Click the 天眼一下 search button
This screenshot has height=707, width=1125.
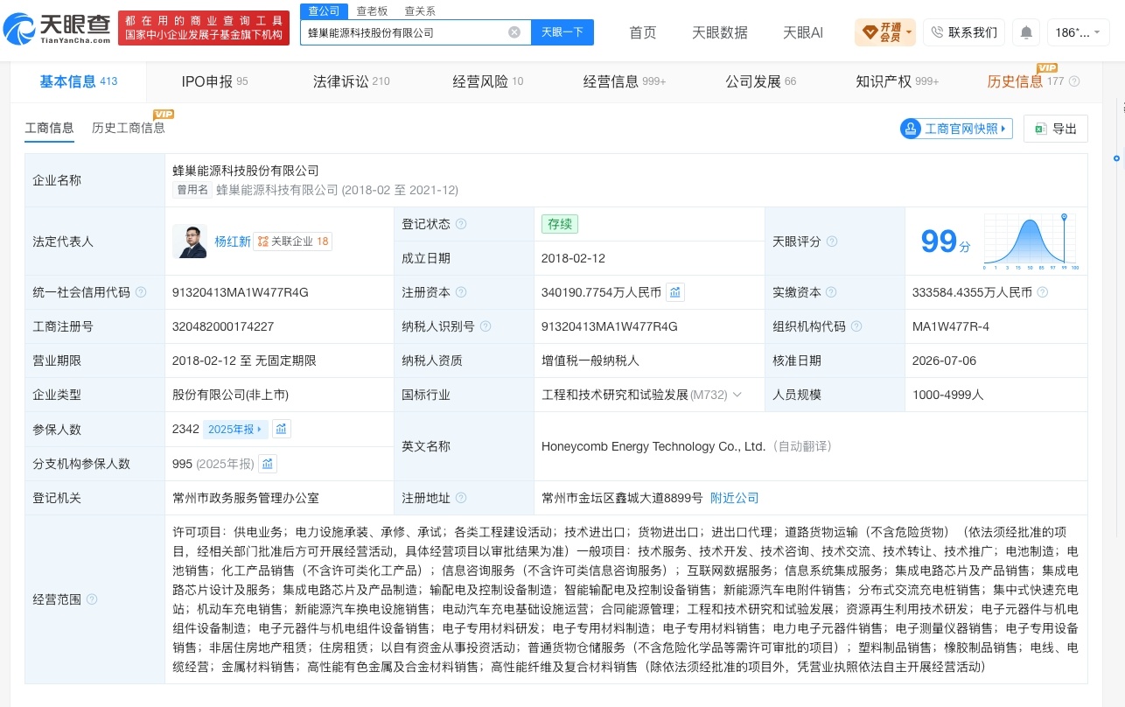[x=562, y=32]
